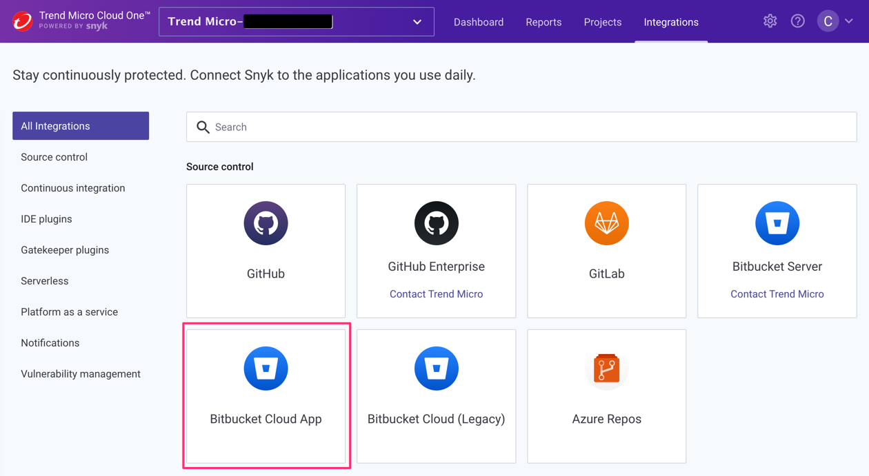Click the GitHub Enterprise octocat icon

tap(436, 223)
